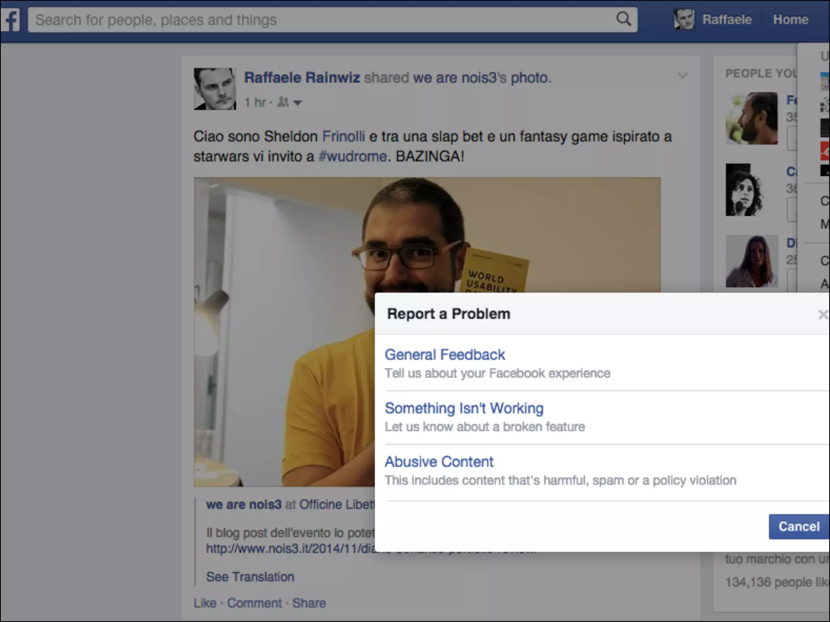Open the post audience friends icon
This screenshot has width=830, height=622.
pos(283,102)
